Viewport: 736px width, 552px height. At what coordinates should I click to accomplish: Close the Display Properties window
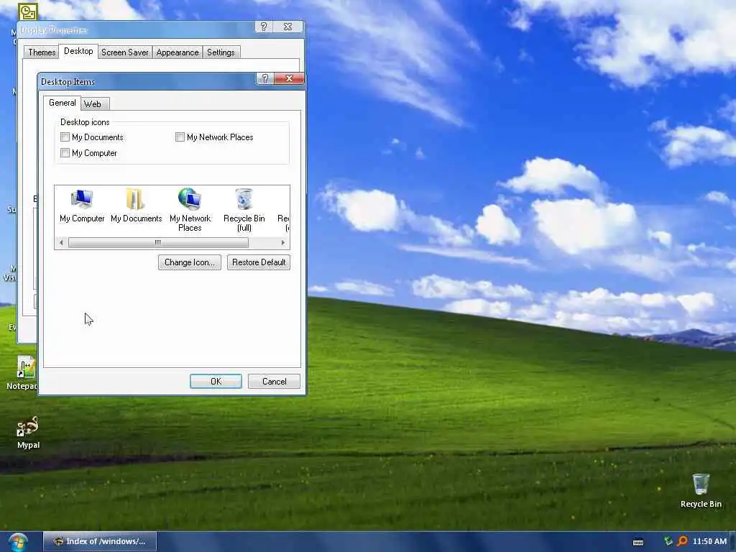click(288, 27)
